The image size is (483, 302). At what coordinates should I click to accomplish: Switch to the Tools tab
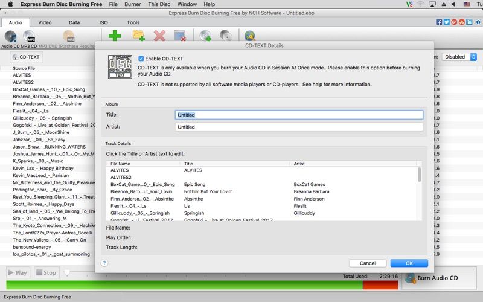pyautogui.click(x=133, y=22)
